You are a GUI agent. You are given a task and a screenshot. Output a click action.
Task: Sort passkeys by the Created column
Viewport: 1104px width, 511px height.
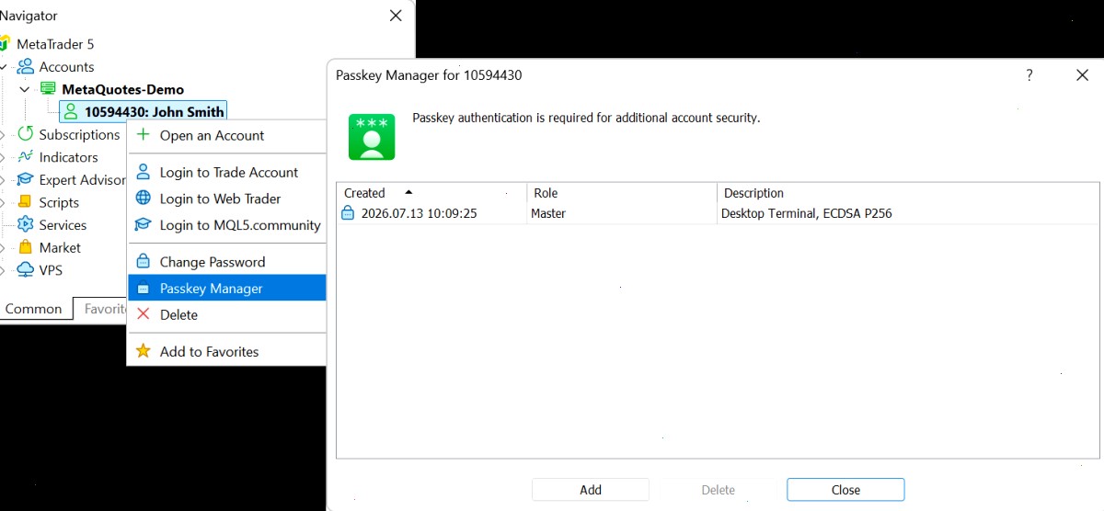[431, 193]
